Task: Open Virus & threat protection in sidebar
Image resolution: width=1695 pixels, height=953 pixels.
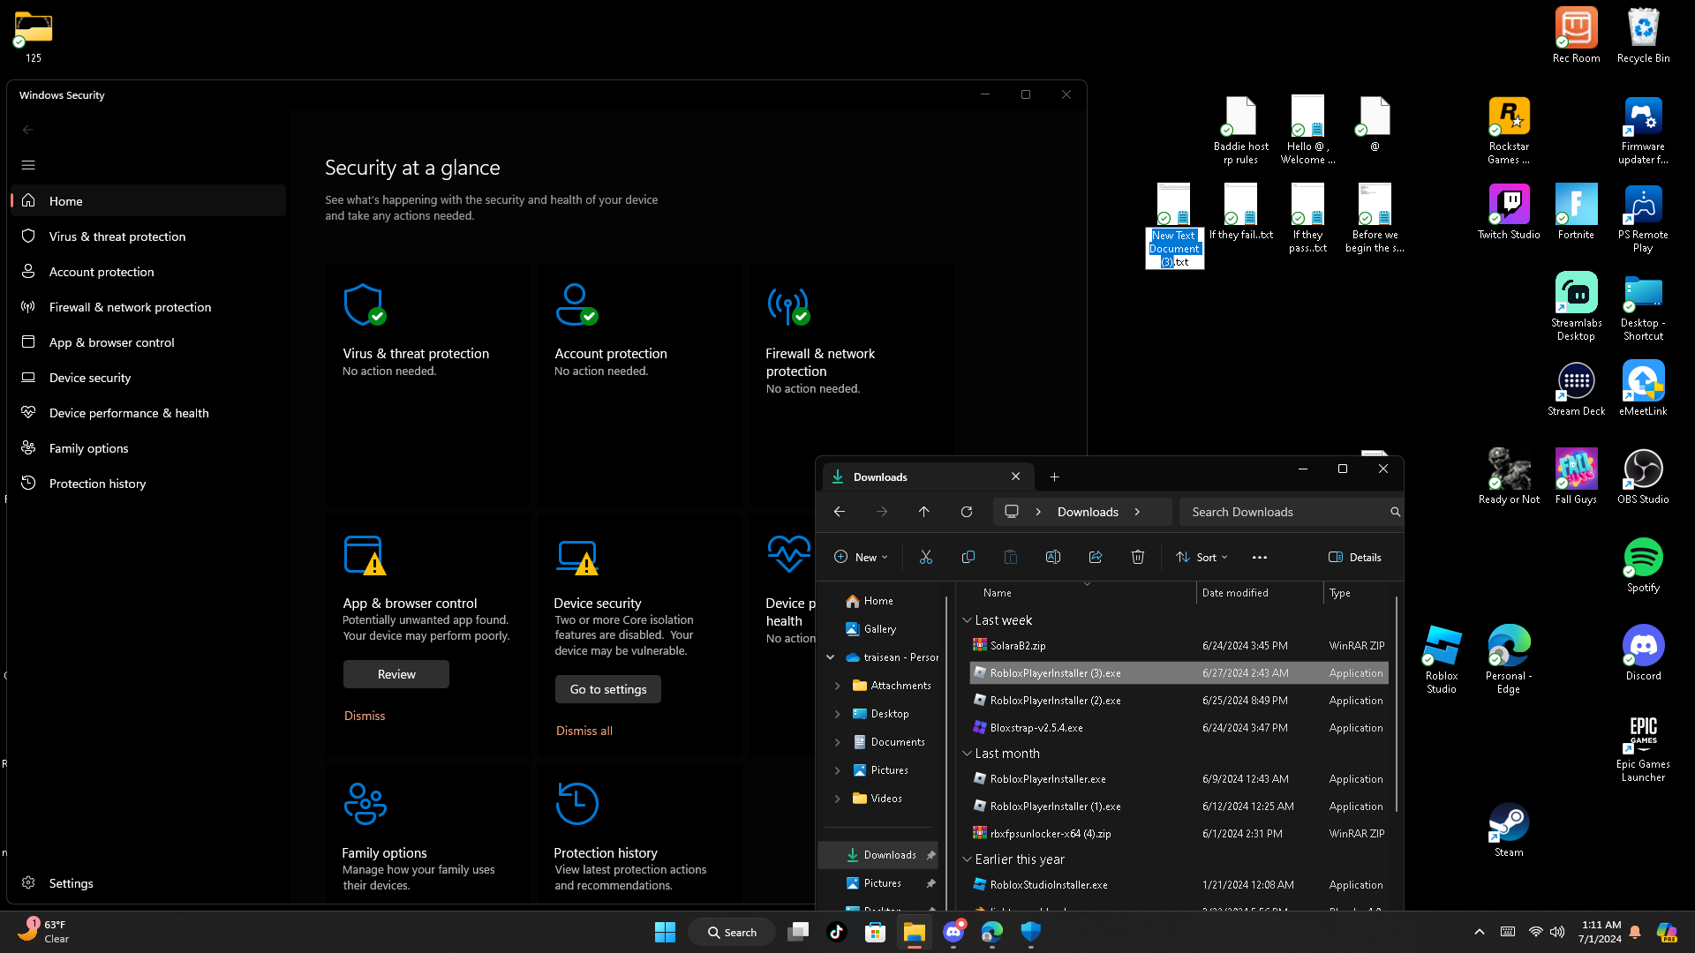Action: (x=148, y=236)
